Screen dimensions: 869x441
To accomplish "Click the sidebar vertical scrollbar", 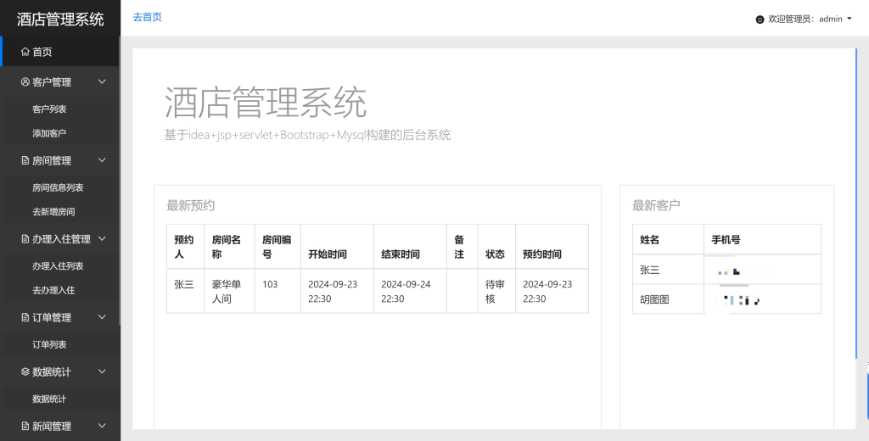I will point(119,181).
